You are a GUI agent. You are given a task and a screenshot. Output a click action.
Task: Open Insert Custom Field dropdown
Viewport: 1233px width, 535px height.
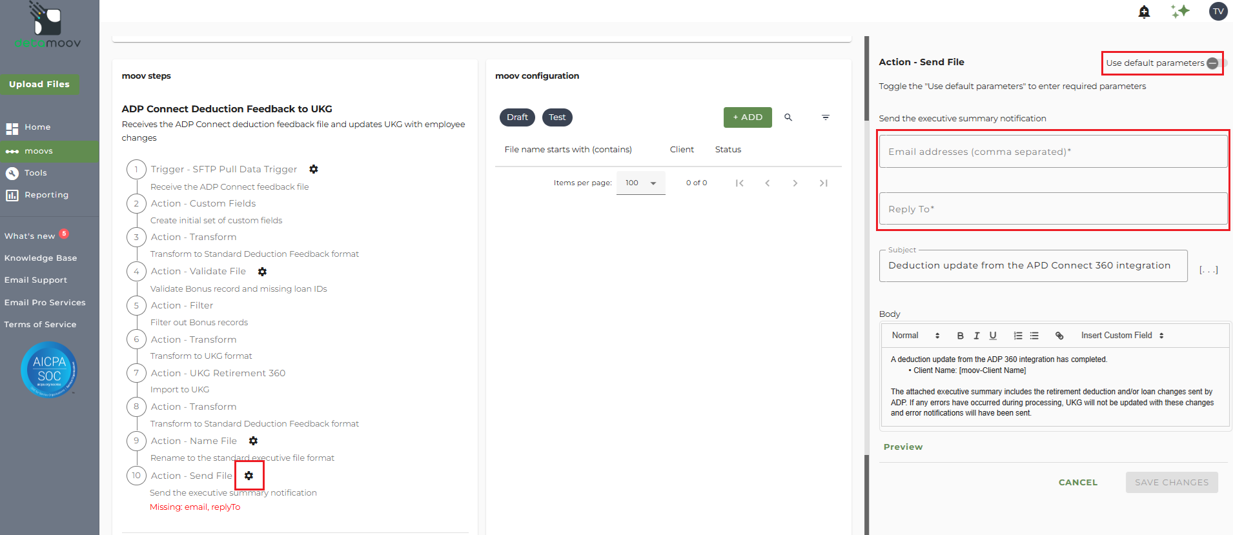tap(1122, 336)
